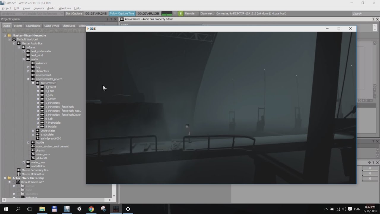Click the green S solo button in toolbar
Viewport: 380px width, 214px height.
coord(180,14)
